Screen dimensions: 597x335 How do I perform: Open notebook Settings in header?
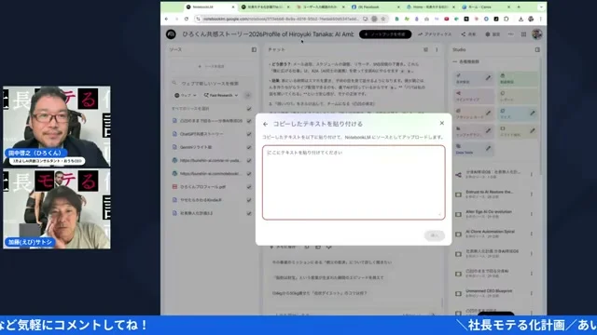pyautogui.click(x=493, y=34)
